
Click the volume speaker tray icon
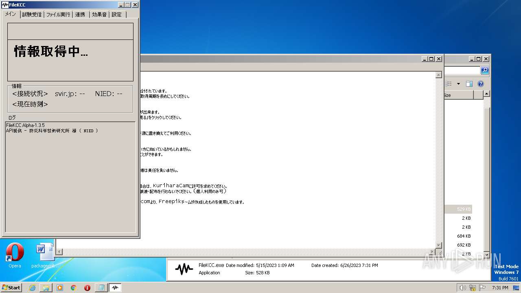462,288
